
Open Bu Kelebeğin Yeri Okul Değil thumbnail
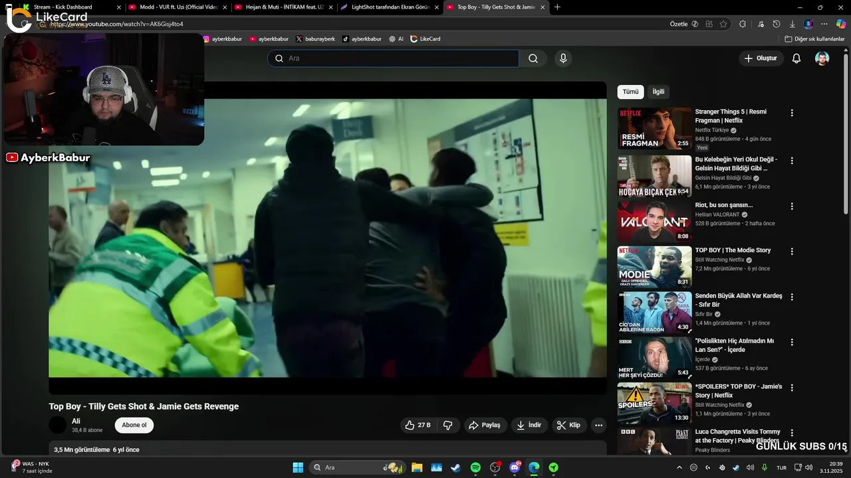(x=654, y=176)
